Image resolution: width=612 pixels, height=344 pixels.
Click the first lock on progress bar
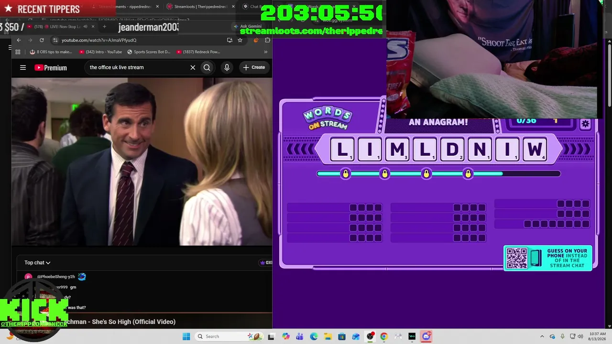click(346, 174)
